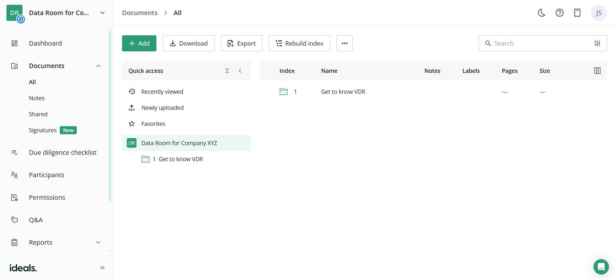616x280 pixels.
Task: Expand the Reports sidebar section
Action: [98, 242]
